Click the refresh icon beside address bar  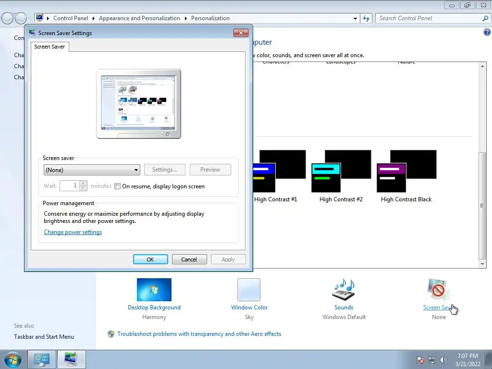(366, 19)
